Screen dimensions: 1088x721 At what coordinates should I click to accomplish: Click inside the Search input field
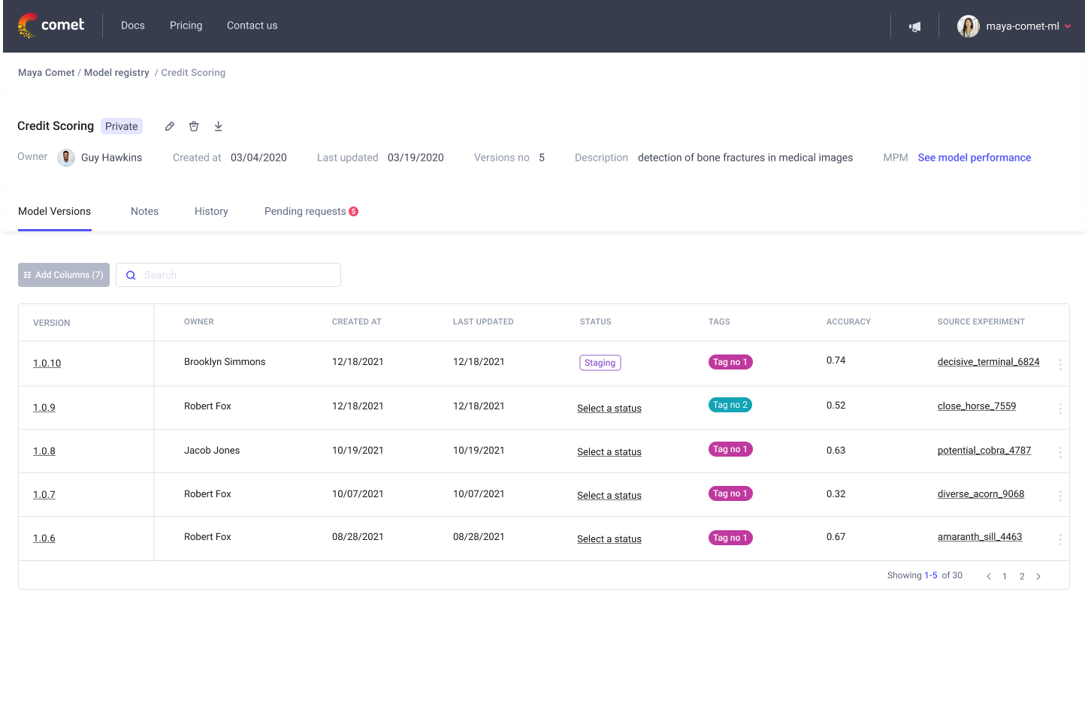point(225,275)
